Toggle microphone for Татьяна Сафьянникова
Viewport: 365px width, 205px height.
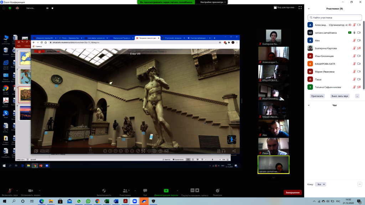(x=354, y=87)
